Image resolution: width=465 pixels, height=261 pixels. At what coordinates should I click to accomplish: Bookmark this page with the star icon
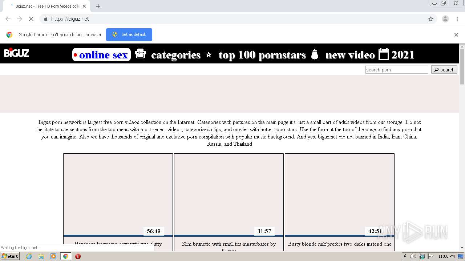tap(431, 19)
